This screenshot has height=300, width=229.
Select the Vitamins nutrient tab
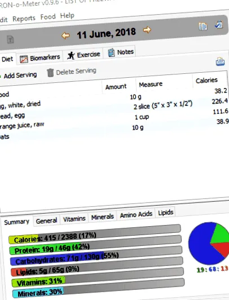point(74,219)
